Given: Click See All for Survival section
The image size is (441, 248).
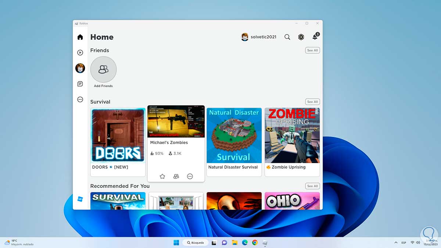Looking at the screenshot, I should click(312, 102).
